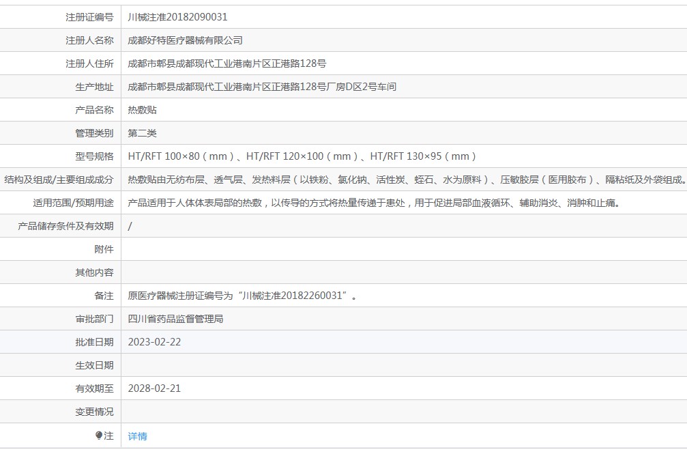Select management category 第二类
The width and height of the screenshot is (687, 454).
[142, 133]
